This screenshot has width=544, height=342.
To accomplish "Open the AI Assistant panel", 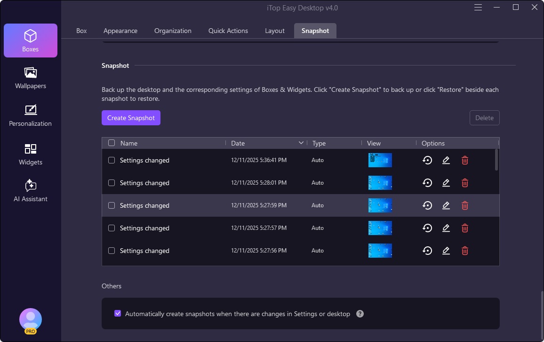I will pyautogui.click(x=31, y=191).
